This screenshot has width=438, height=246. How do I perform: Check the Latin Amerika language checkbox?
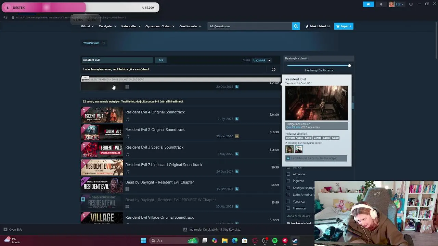point(288,195)
